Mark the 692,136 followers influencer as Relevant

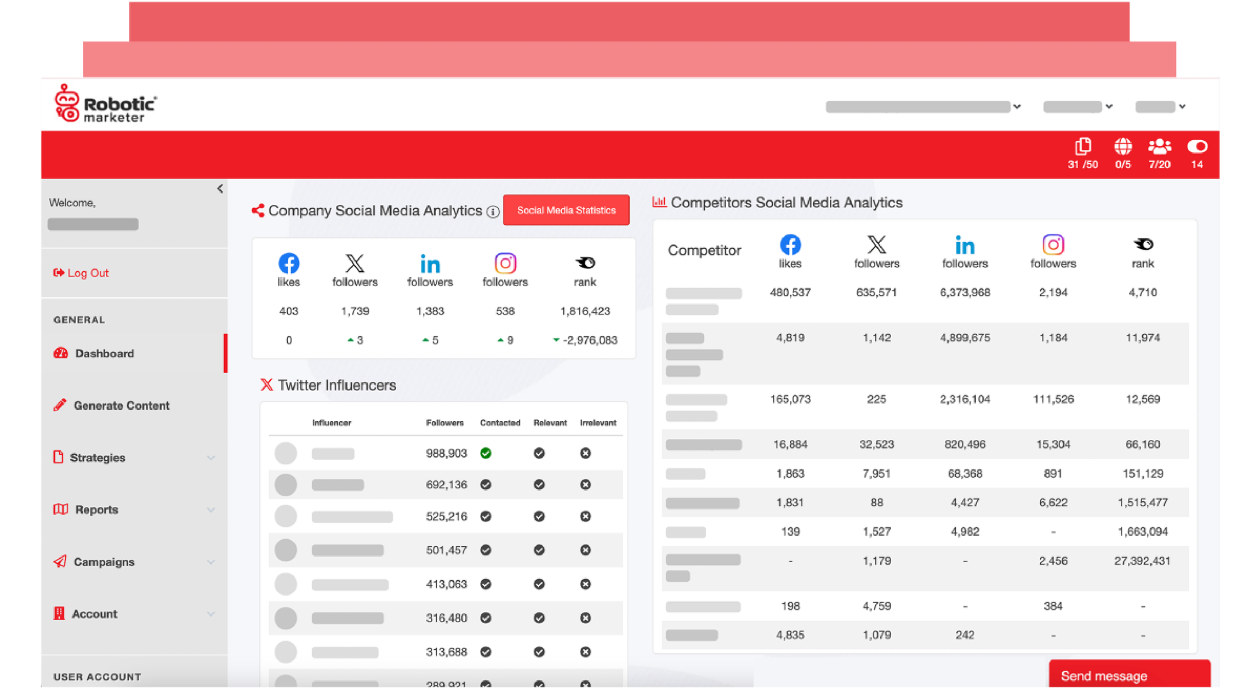pos(539,485)
